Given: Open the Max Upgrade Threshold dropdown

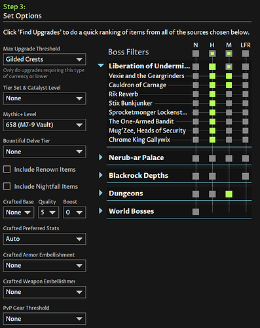Looking at the screenshot, I should [x=45, y=59].
